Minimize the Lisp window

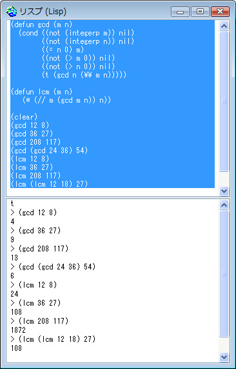pyautogui.click(x=180, y=12)
